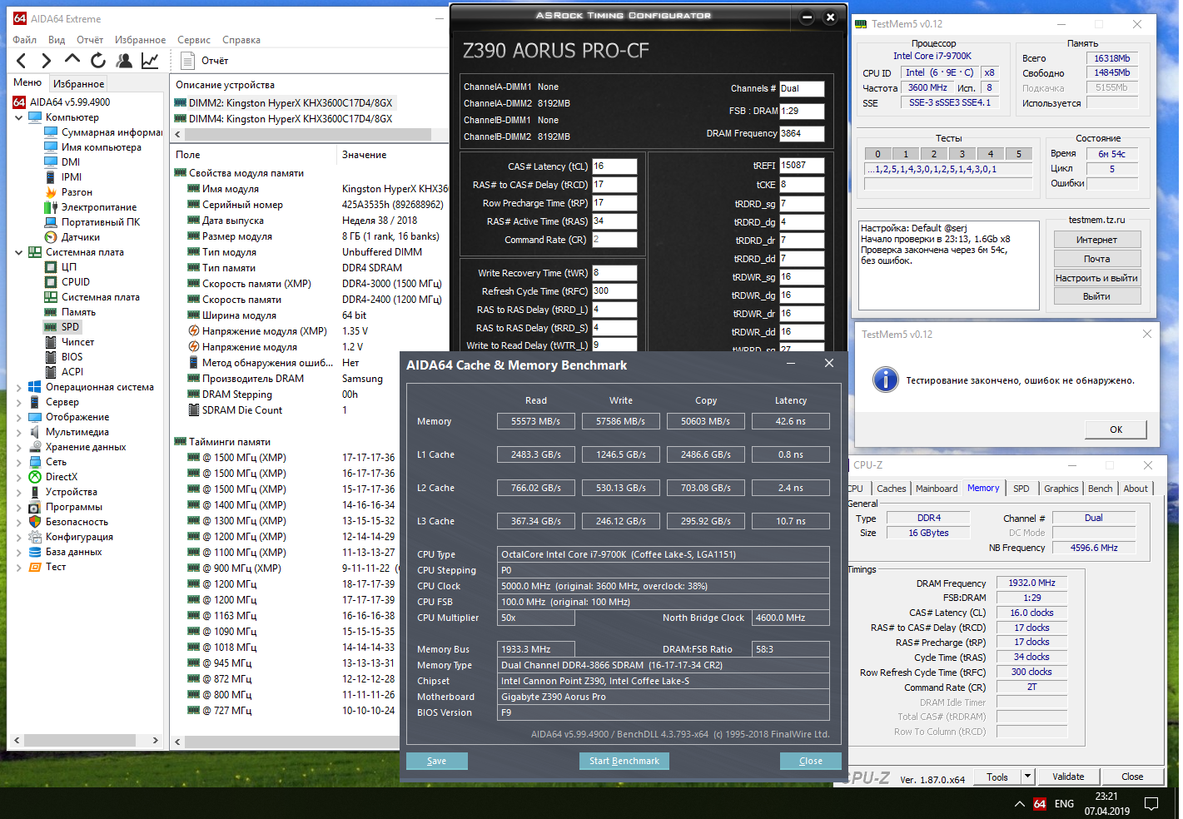Viewport: 1183px width, 819px height.
Task: Select CPUID in the AIDA64 tree
Action: [76, 282]
